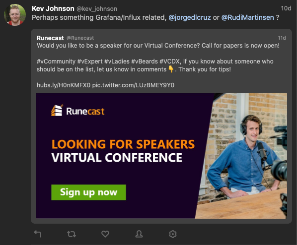Screen dimensions: 297x245
Task: Open the user profile silhouette icon
Action: [139, 234]
